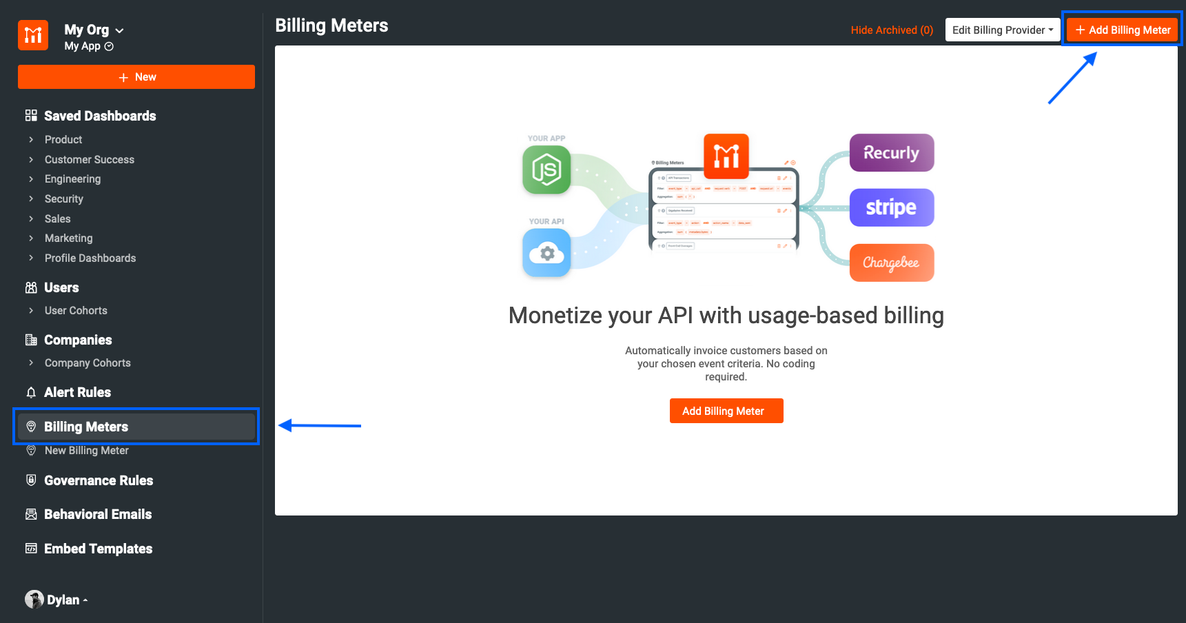Viewport: 1186px width, 623px height.
Task: Expand the Company Cohorts chevron
Action: (x=31, y=363)
